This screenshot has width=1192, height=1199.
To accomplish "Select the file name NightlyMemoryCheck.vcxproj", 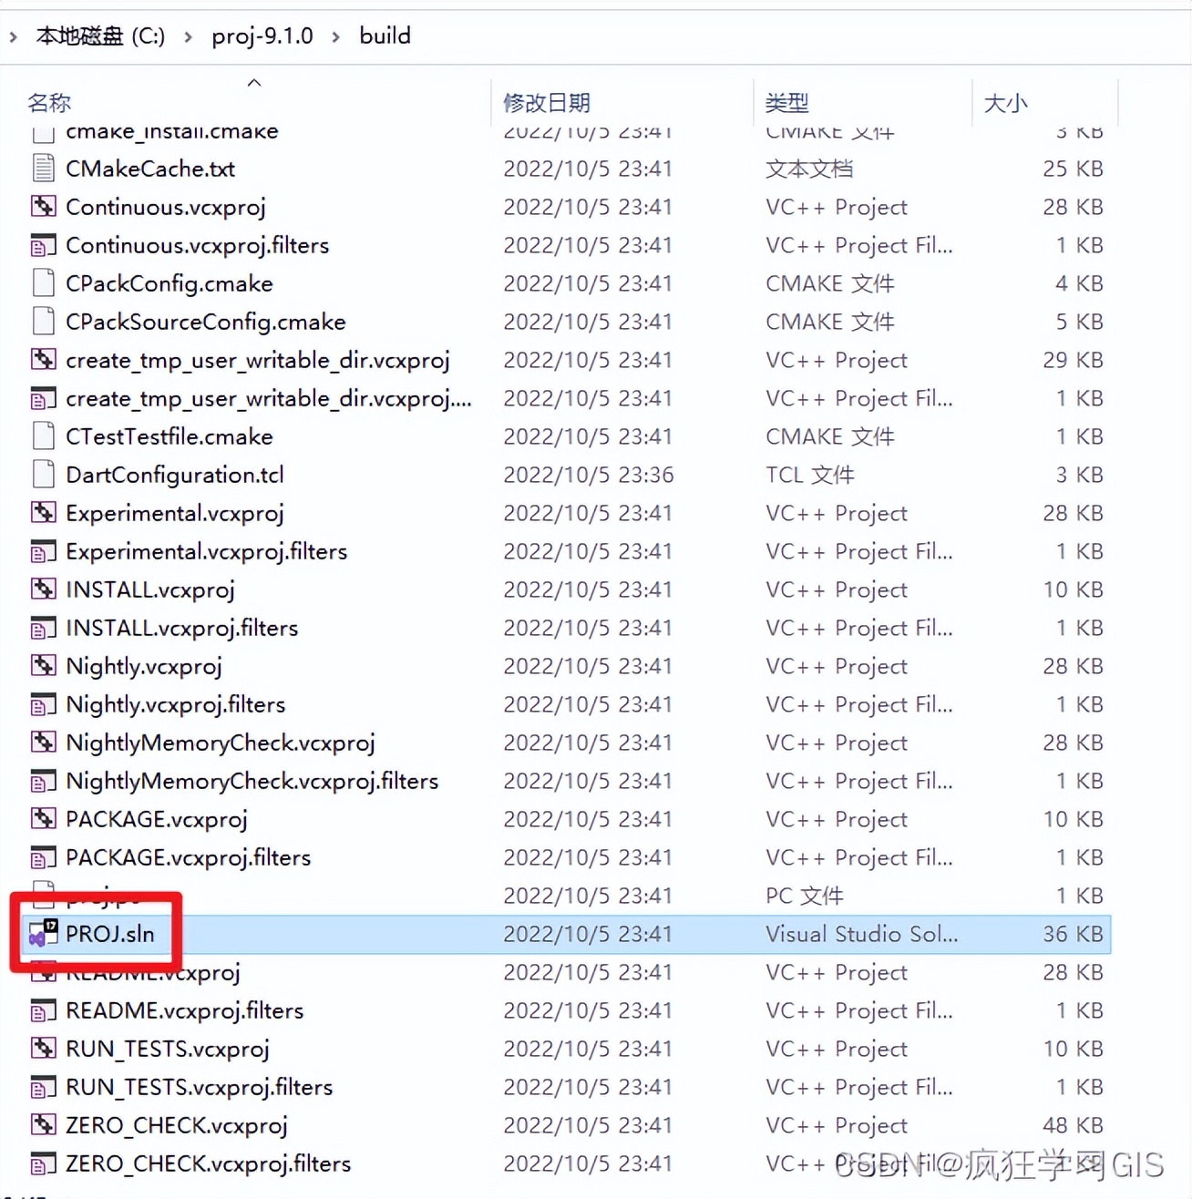I will tap(221, 743).
